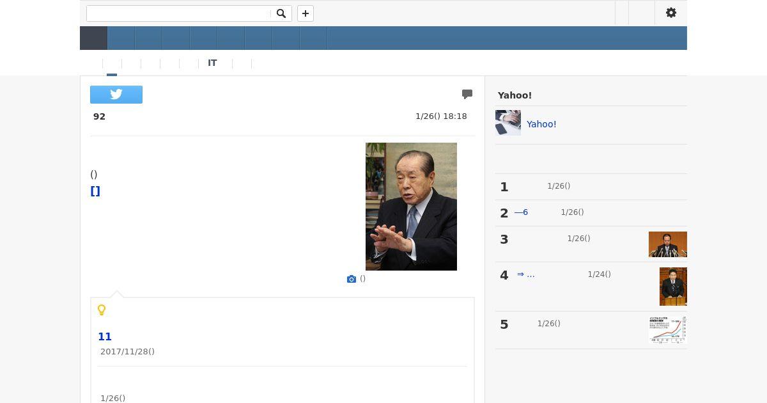Share the article with the Twitter button
This screenshot has height=403, width=767.
click(x=116, y=95)
